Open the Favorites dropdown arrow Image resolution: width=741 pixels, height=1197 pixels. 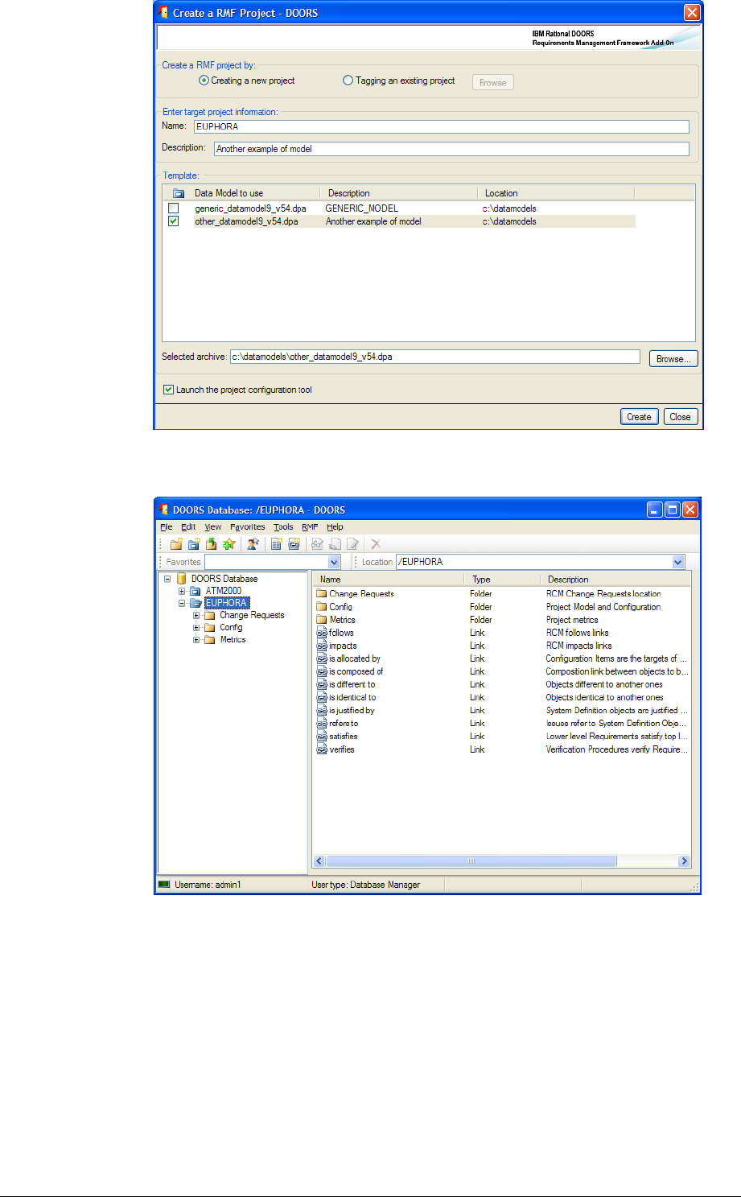tap(335, 562)
